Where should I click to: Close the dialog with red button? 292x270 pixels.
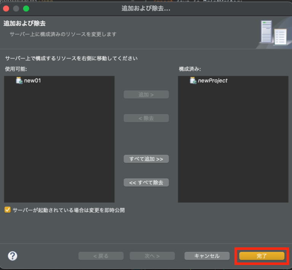coord(6,9)
